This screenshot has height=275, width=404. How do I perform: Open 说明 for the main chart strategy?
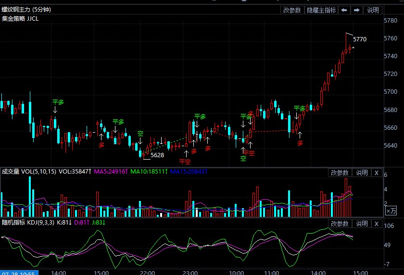(373, 10)
